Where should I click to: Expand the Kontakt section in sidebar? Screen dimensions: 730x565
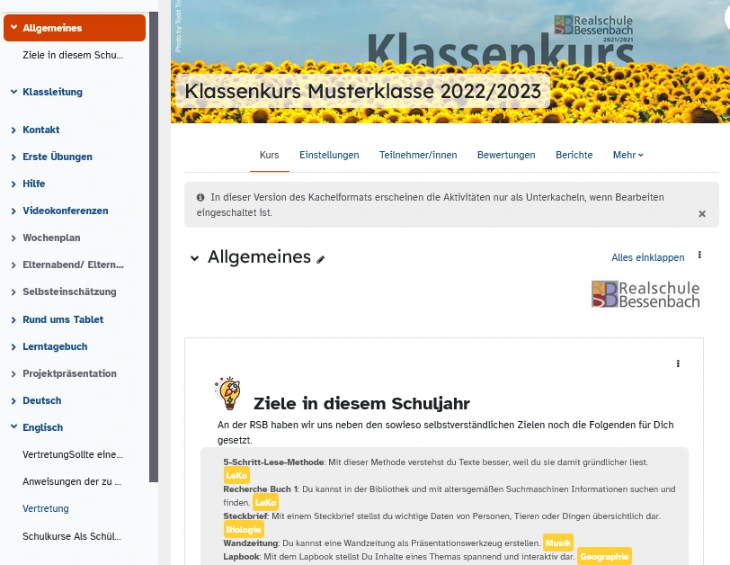click(13, 130)
